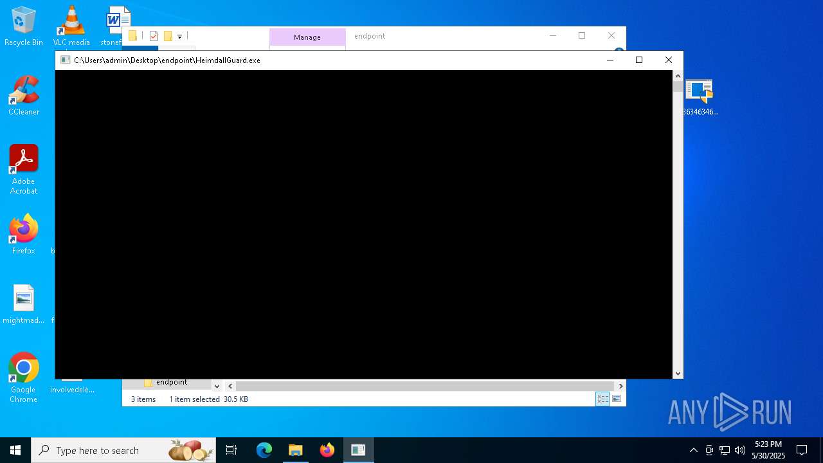Open the Windows Start menu

[x=15, y=450]
